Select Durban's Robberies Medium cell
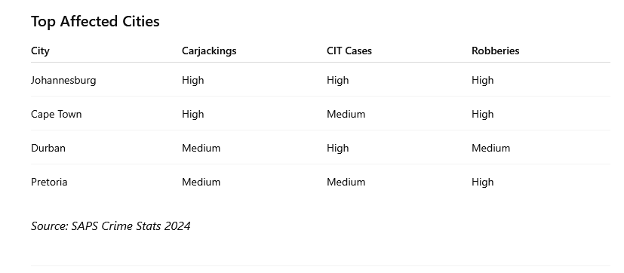 coord(490,148)
